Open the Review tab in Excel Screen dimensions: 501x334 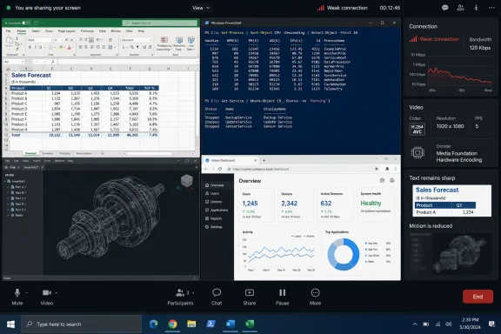click(116, 31)
